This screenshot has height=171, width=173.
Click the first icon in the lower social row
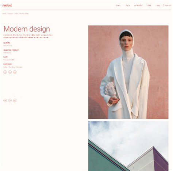tap(5, 100)
